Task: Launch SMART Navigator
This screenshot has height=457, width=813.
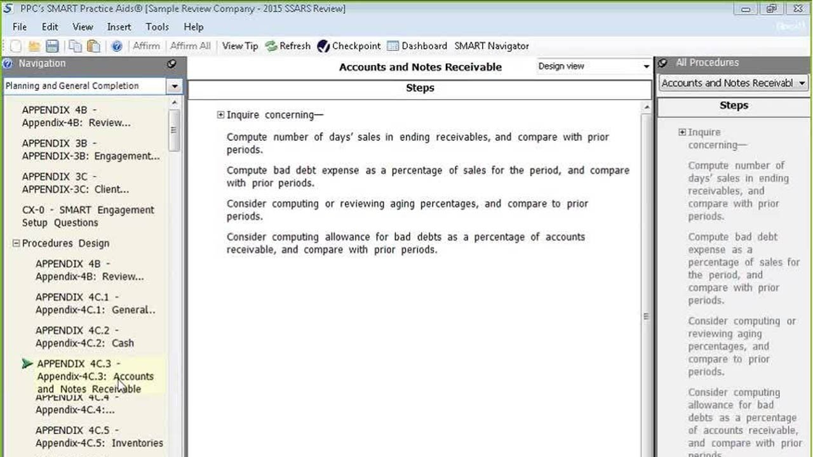Action: [x=491, y=46]
